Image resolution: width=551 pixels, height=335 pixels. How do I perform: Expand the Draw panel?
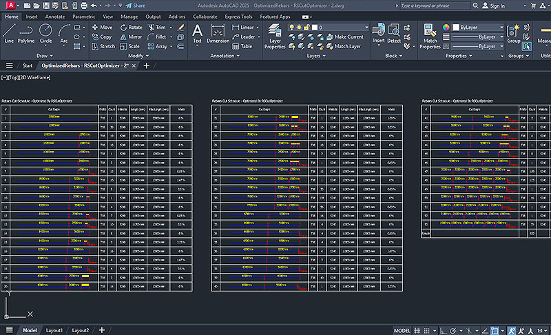click(x=45, y=56)
